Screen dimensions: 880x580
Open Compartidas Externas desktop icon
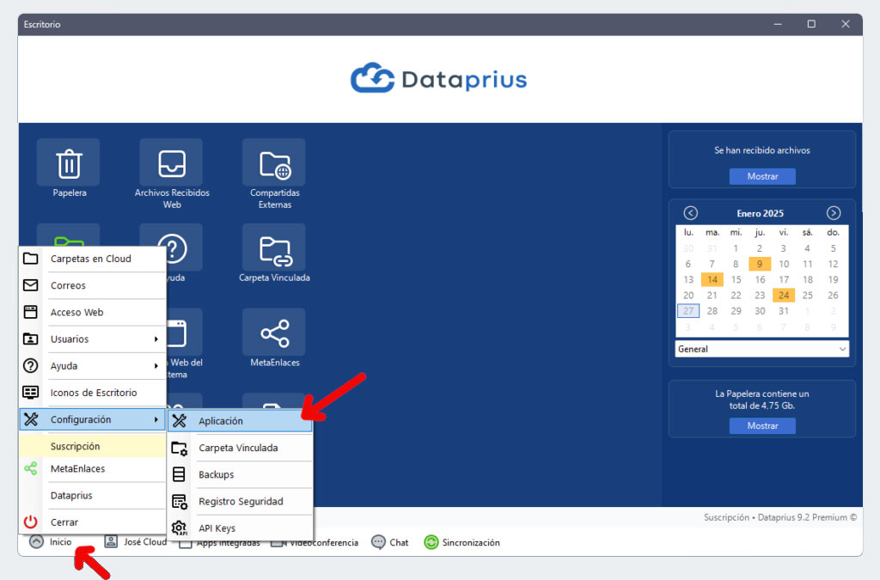274,162
